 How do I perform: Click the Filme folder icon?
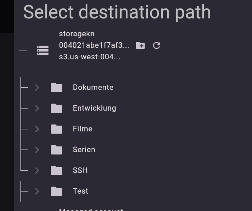pyautogui.click(x=57, y=129)
